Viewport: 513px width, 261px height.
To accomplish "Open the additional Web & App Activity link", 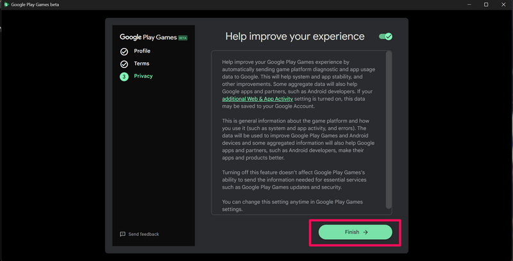I will 258,99.
